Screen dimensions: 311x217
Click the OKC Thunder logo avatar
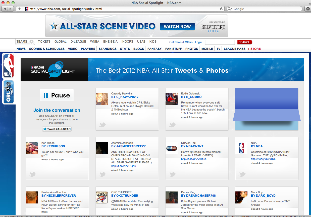point(102,197)
